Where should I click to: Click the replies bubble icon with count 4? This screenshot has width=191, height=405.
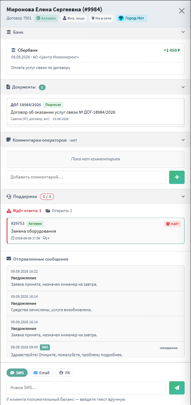pos(45,238)
